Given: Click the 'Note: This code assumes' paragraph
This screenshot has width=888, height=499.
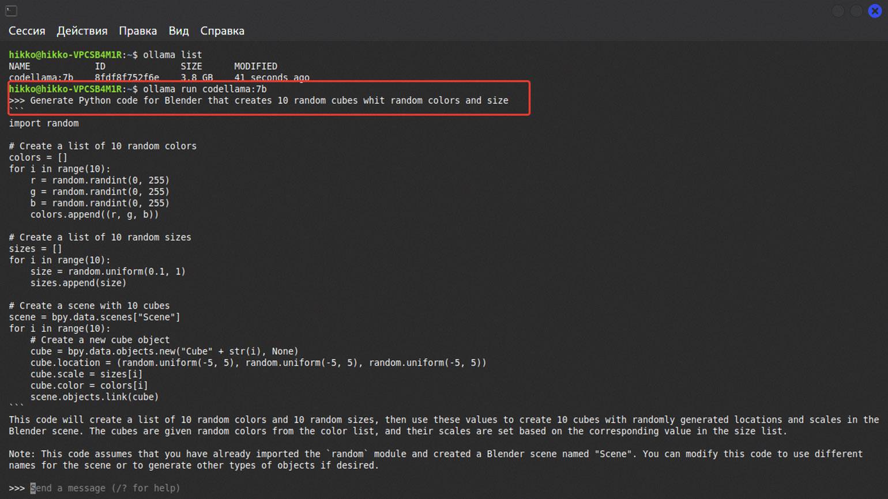Looking at the screenshot, I should 435,460.
